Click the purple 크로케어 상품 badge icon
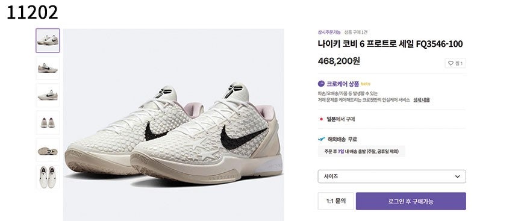The height and width of the screenshot is (221, 518). click(321, 84)
